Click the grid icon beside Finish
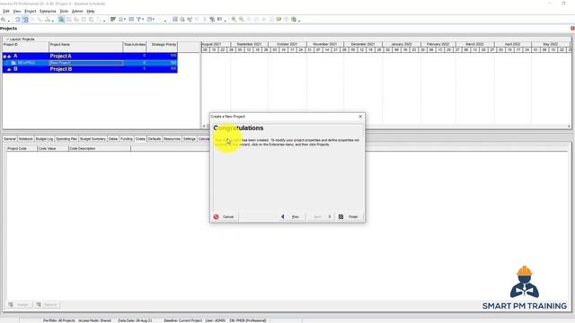This screenshot has height=323, width=575. click(341, 217)
